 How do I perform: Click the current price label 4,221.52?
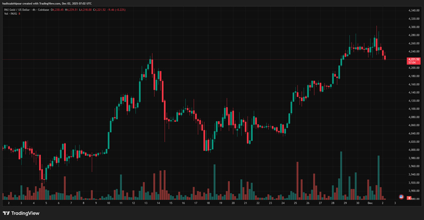pos(413,59)
